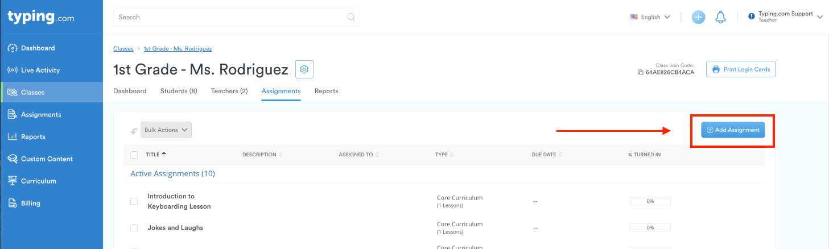The image size is (829, 249).
Task: Open notifications bell icon
Action: click(720, 17)
